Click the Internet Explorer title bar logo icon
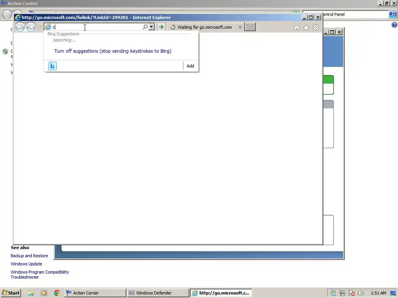398x298 pixels. (x=17, y=17)
